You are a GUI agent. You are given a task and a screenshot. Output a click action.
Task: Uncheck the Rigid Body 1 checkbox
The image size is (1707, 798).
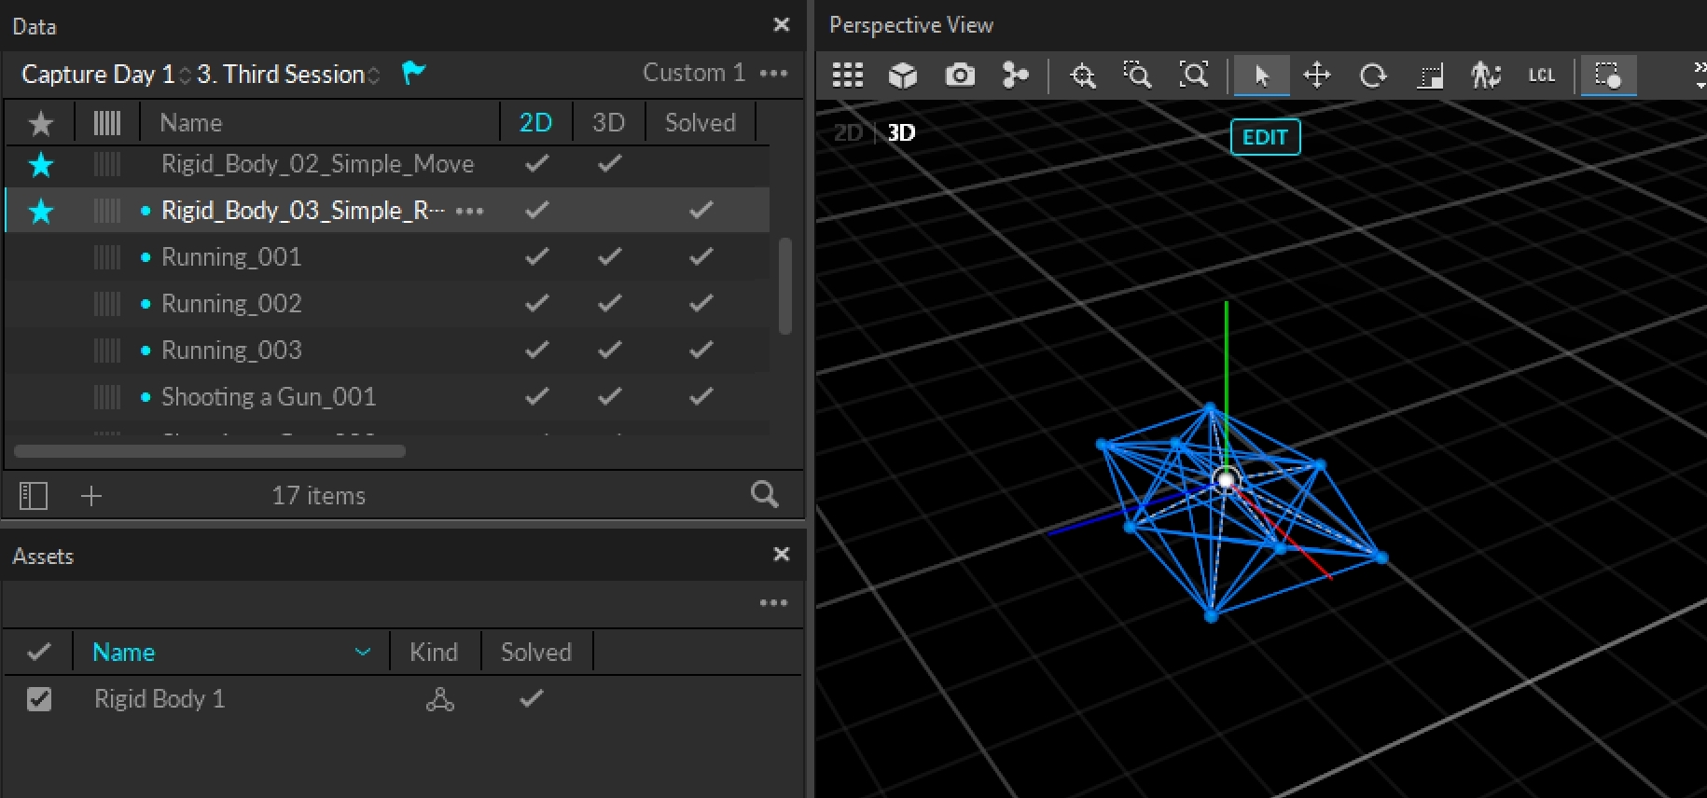point(39,698)
